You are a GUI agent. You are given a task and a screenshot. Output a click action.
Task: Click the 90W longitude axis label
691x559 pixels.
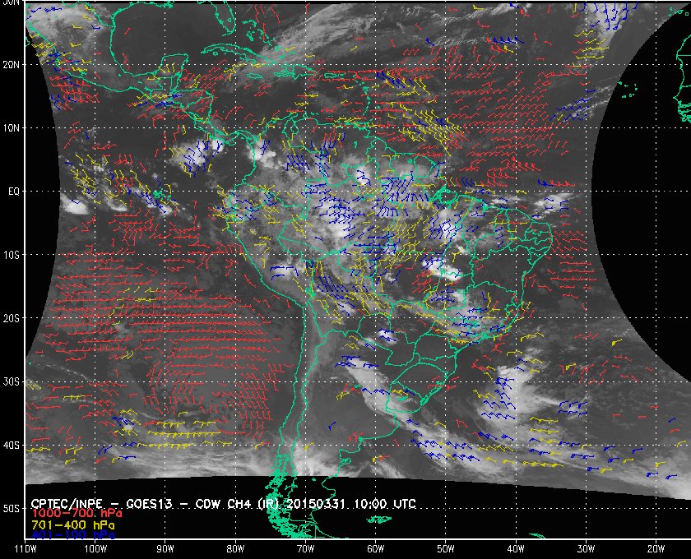(165, 547)
